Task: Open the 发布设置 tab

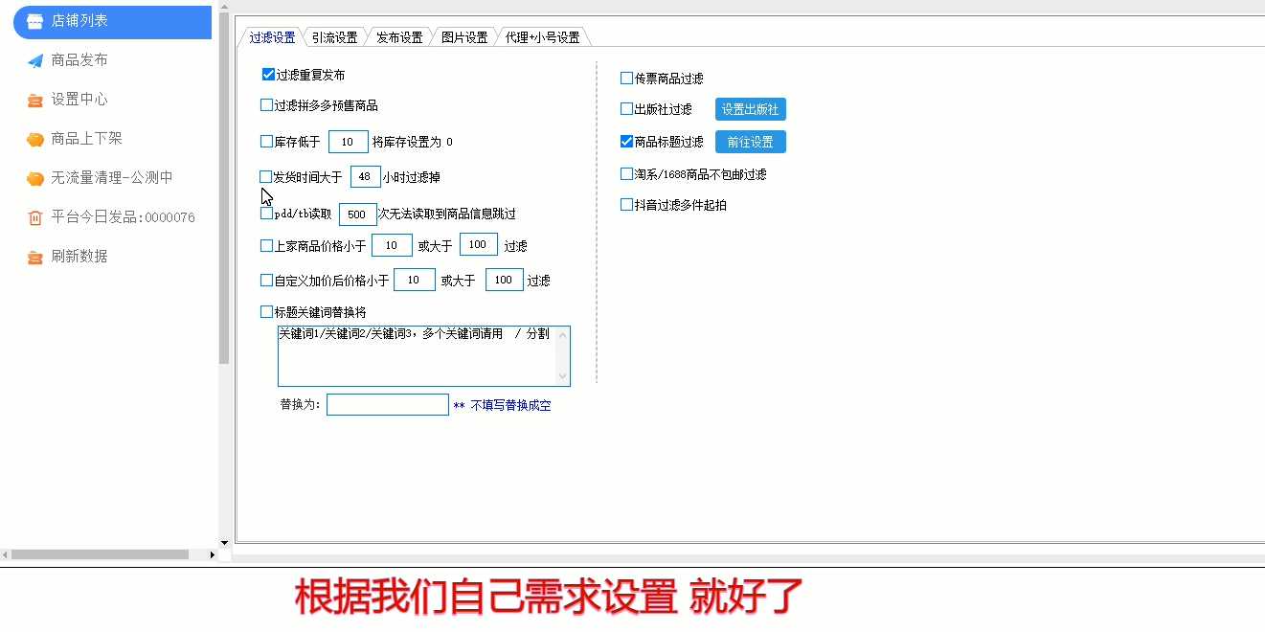Action: [x=399, y=38]
